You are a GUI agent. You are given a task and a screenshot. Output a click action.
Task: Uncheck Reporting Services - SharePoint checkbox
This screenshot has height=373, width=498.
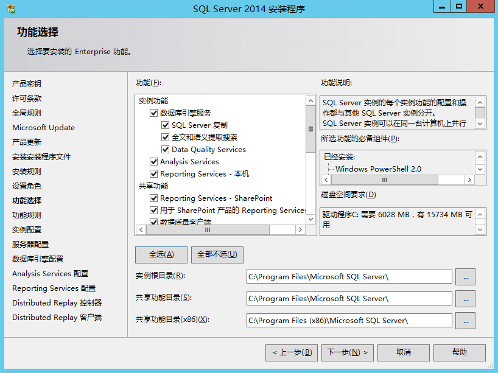pyautogui.click(x=153, y=198)
